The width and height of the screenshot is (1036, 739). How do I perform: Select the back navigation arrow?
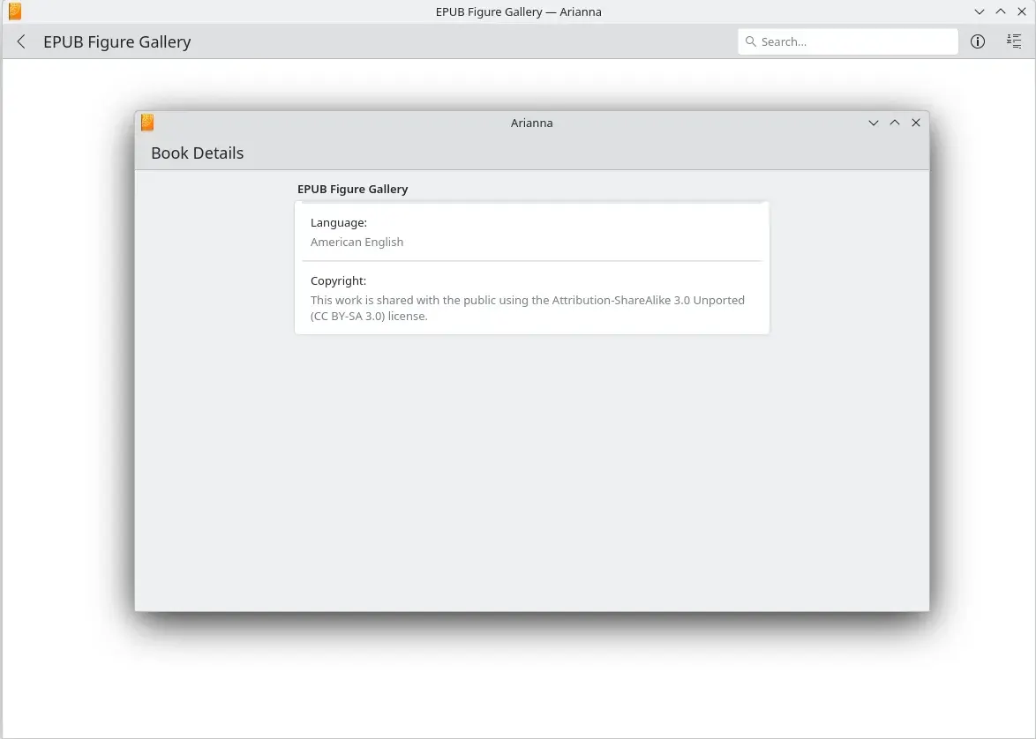[20, 41]
